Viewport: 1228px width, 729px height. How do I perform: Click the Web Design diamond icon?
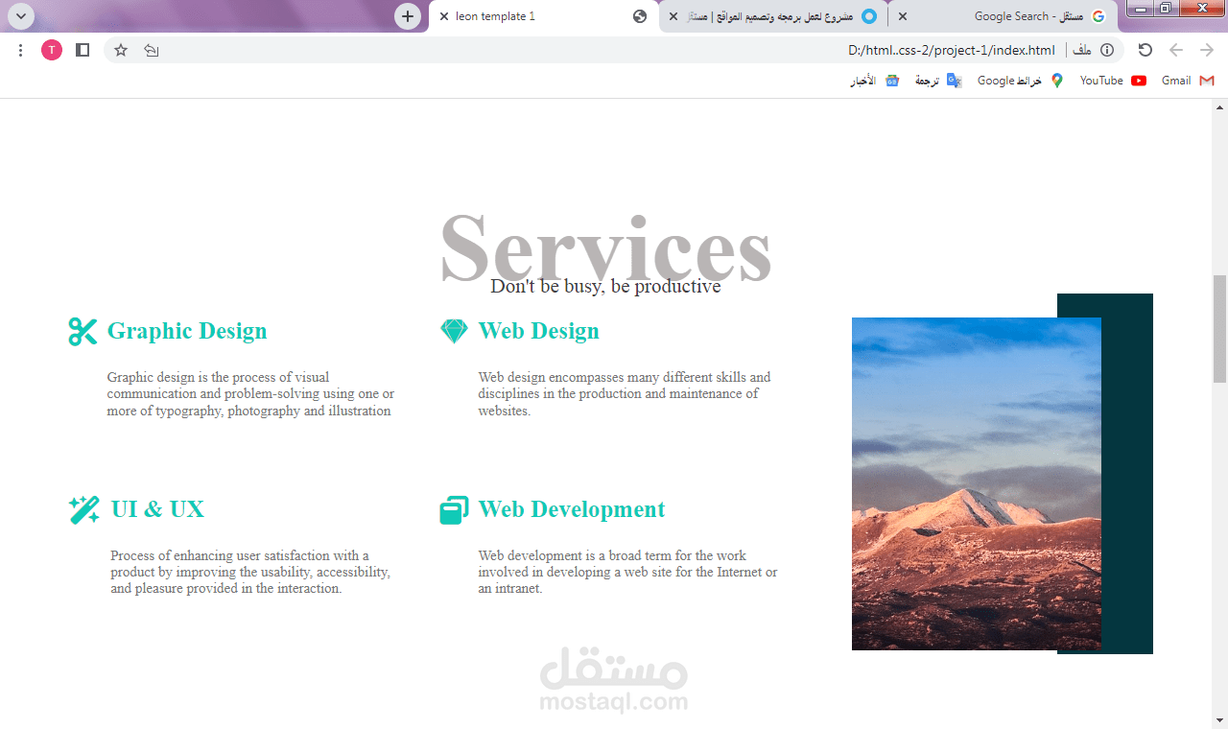(x=454, y=331)
